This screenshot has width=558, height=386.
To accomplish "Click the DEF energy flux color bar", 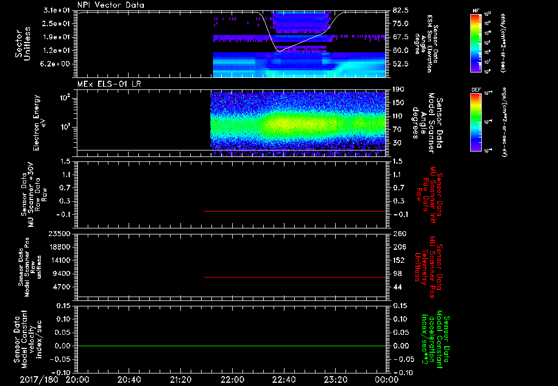I will pyautogui.click(x=476, y=122).
